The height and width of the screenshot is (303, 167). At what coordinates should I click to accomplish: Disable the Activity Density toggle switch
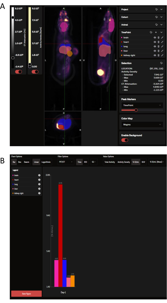(35, 72)
